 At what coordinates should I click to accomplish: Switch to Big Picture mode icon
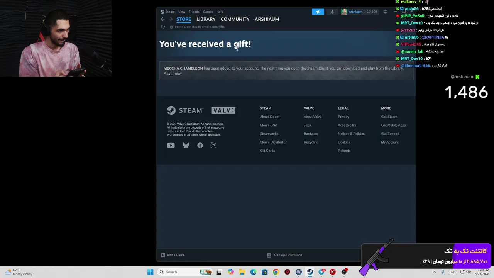[385, 12]
